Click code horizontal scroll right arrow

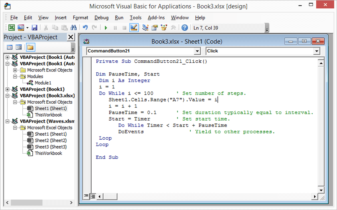point(315,196)
